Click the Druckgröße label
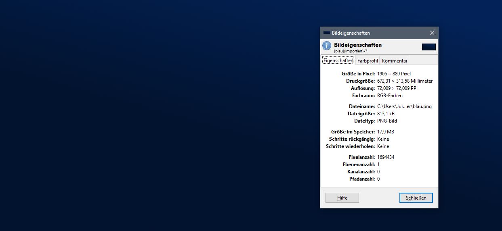Viewport: 502px width, 231px height. coord(361,81)
